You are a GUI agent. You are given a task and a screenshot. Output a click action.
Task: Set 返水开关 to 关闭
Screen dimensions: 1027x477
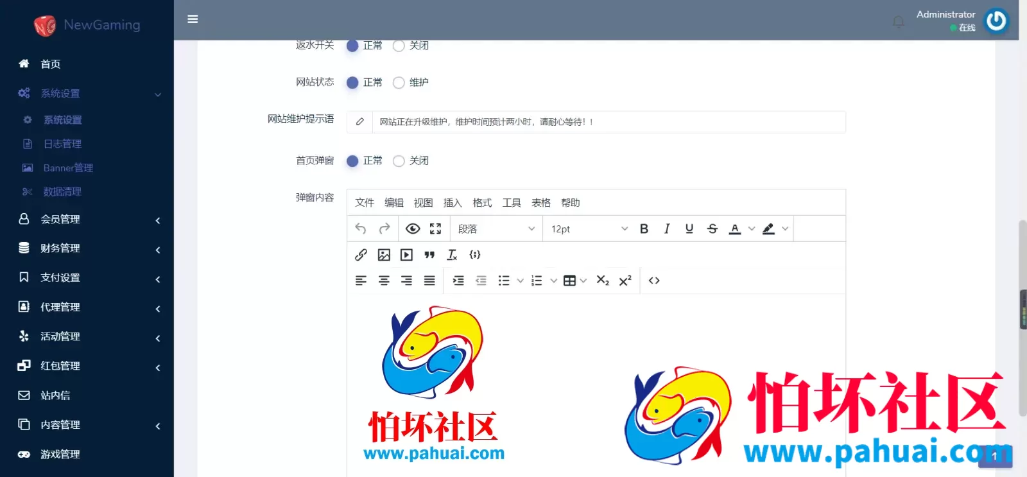click(399, 46)
